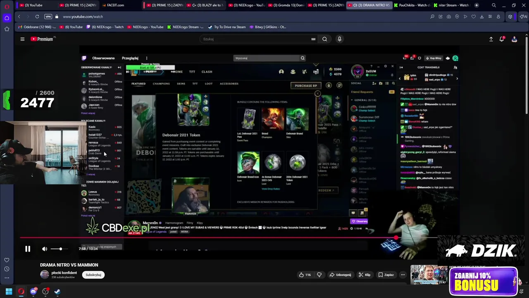
Task: Open the płocki konfident channel avatar
Action: click(45, 275)
